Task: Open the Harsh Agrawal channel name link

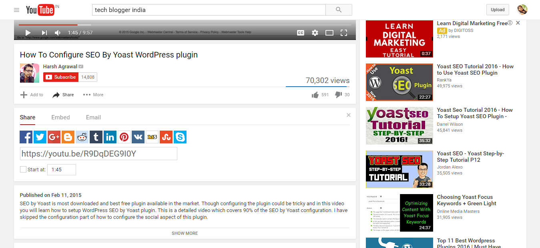Action: pos(60,67)
